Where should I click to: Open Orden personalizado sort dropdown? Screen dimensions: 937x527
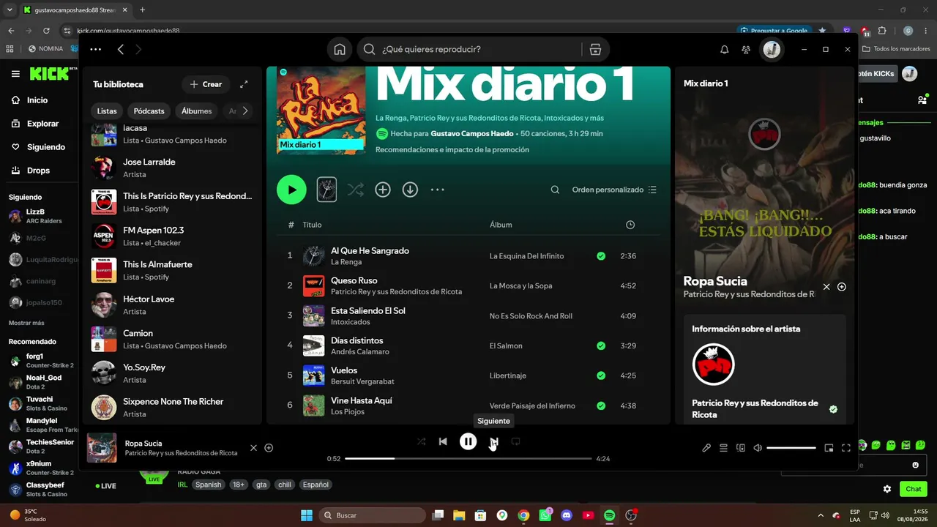tap(614, 190)
